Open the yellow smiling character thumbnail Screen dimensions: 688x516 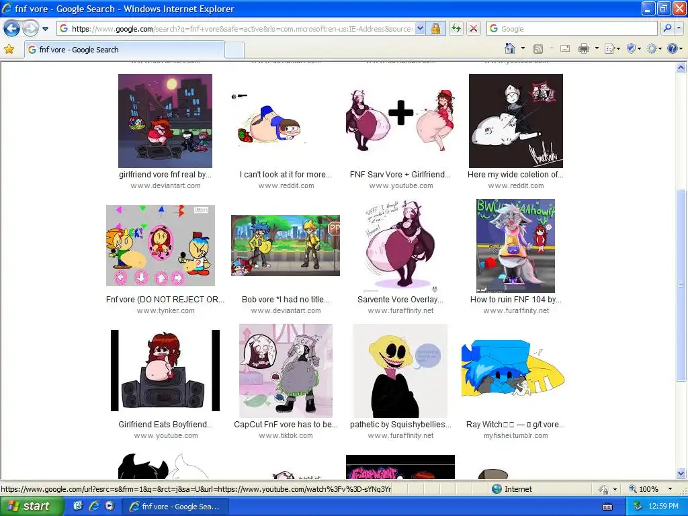click(400, 371)
